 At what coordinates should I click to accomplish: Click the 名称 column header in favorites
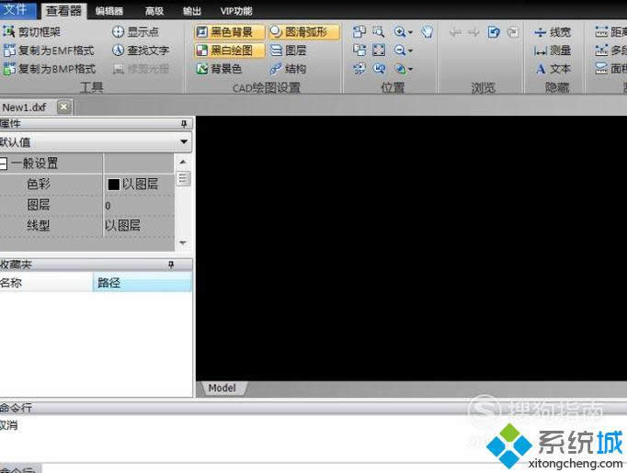click(x=46, y=283)
